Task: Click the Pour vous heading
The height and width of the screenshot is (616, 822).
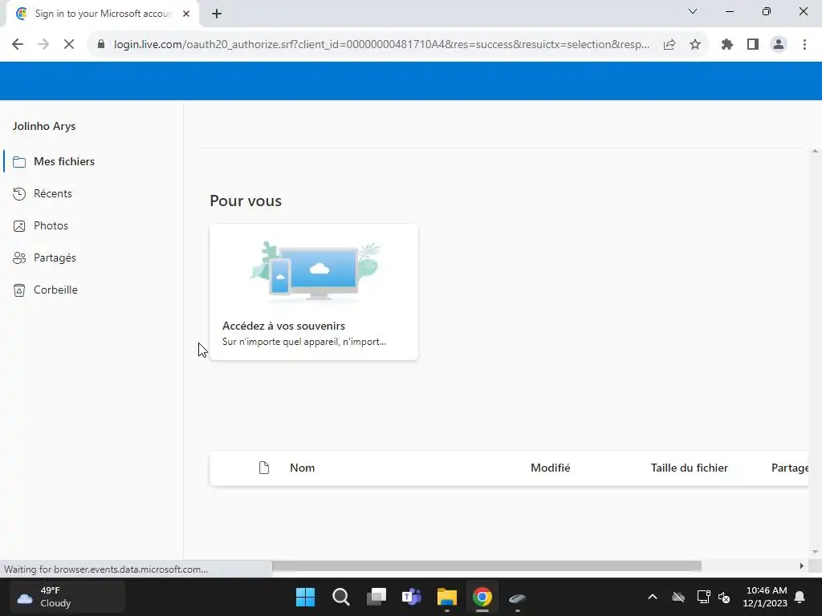Action: click(x=246, y=201)
